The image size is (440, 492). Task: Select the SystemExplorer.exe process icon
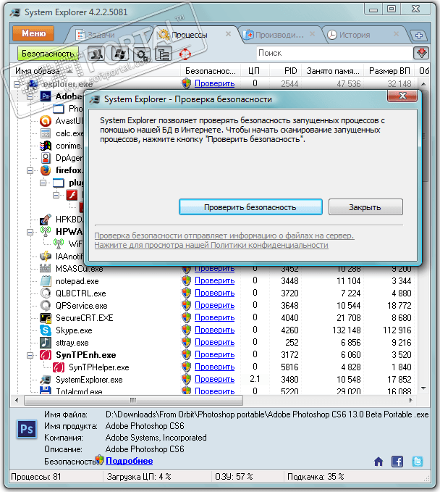tap(46, 380)
